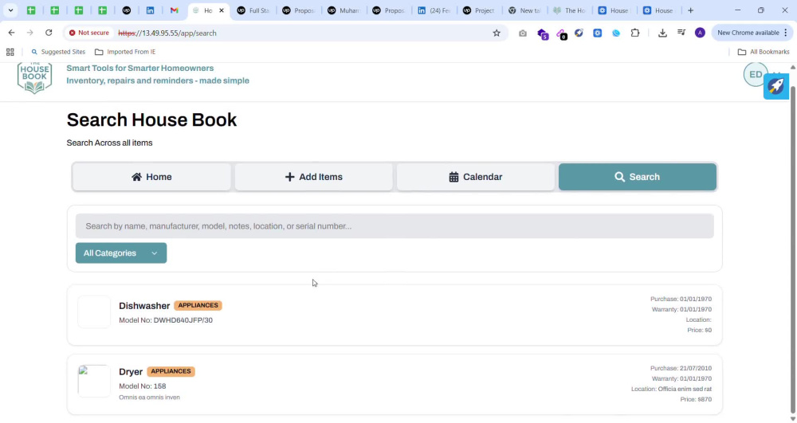
Task: Switch to the Muham browser tab
Action: click(344, 10)
